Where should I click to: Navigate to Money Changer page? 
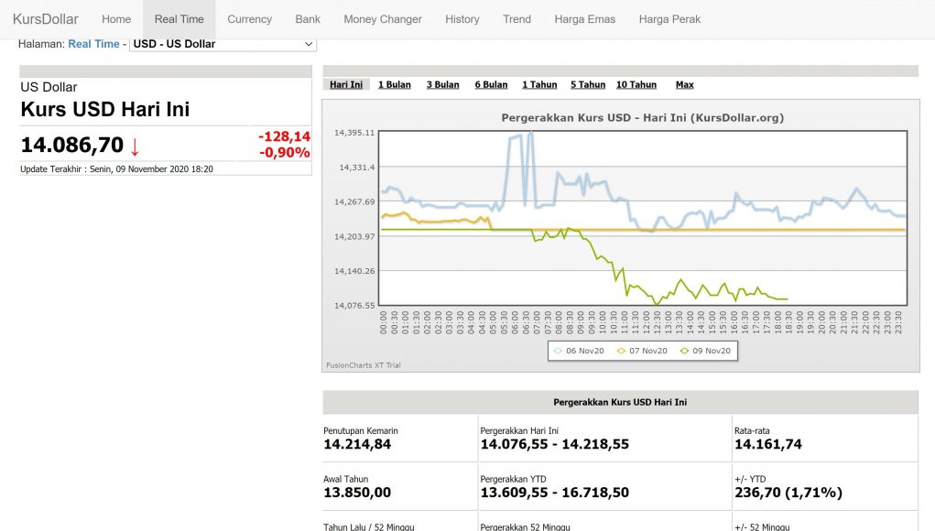[383, 19]
